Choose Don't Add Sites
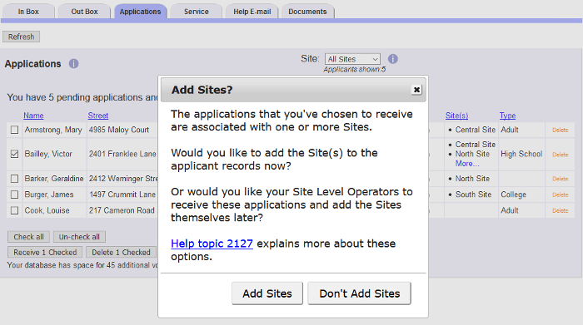 pyautogui.click(x=360, y=293)
